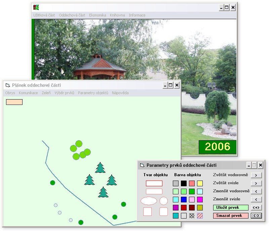This screenshot has height=231, width=269.
Task: Pick the dark maroon color swatch
Action: pos(192,207)
